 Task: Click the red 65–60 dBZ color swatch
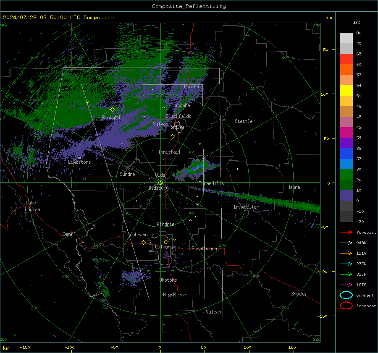pos(346,59)
